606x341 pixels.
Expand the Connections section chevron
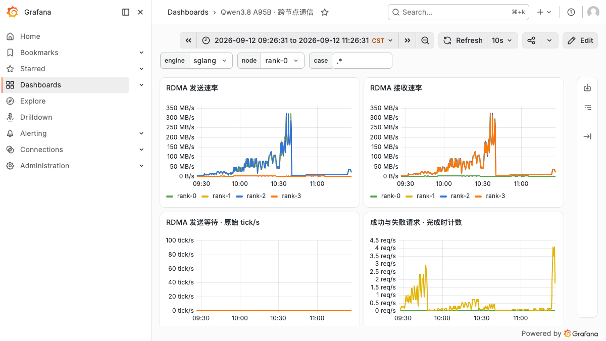[x=141, y=150]
